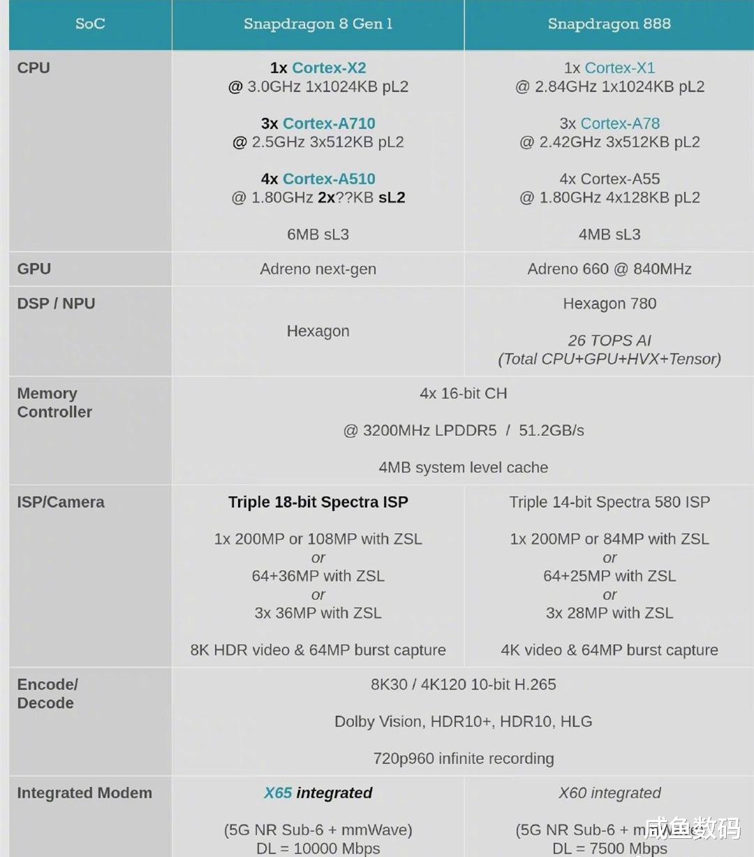This screenshot has height=857, width=754.
Task: Select the Encode/Decode row label
Action: click(x=47, y=694)
